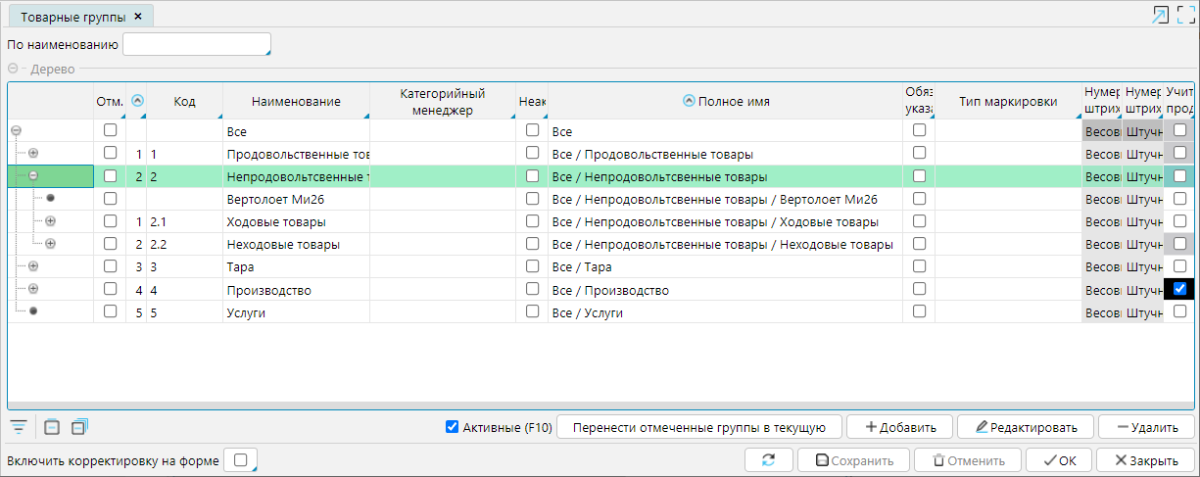Click the Тип маркировки column header
The width and height of the screenshot is (1200, 477).
pos(1008,101)
